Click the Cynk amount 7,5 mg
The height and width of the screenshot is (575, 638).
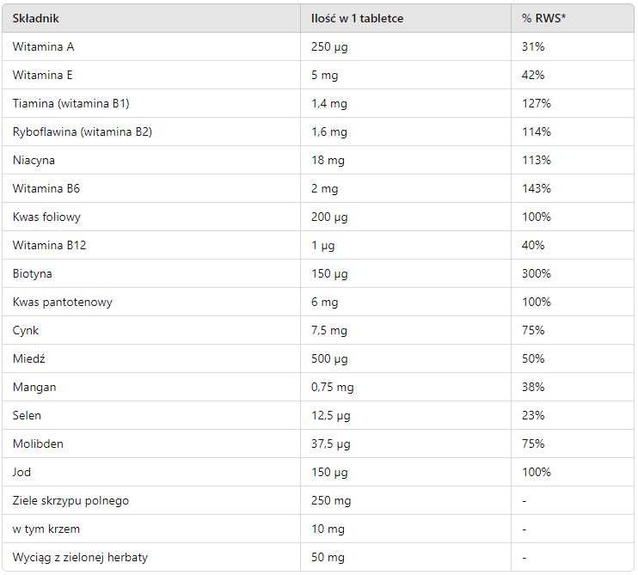point(329,330)
